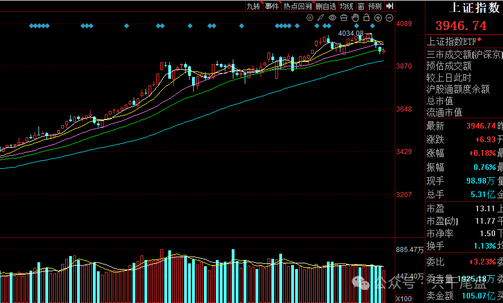Activate the hand pan tool

(355, 18)
